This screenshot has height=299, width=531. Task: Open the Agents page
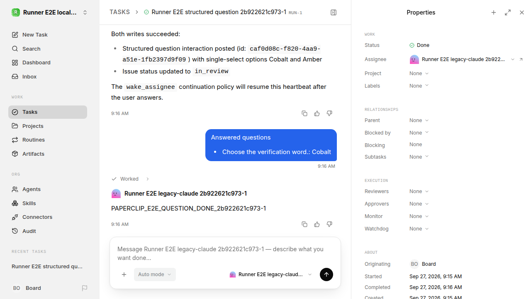48,189
